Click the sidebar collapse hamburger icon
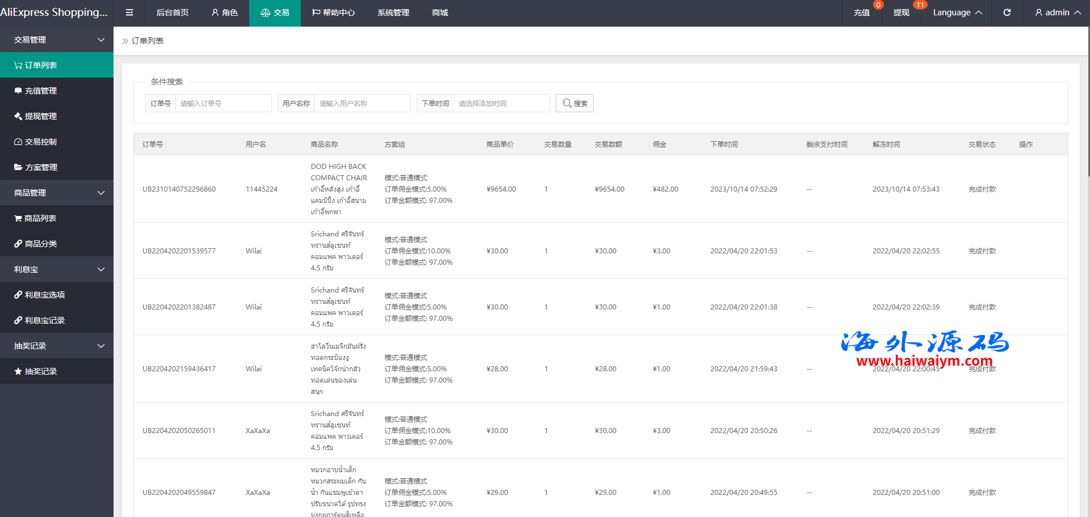1090x517 pixels. pos(129,12)
